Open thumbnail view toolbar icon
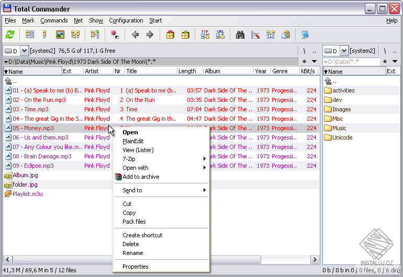Screen dimensions: 403x277 [60, 34]
